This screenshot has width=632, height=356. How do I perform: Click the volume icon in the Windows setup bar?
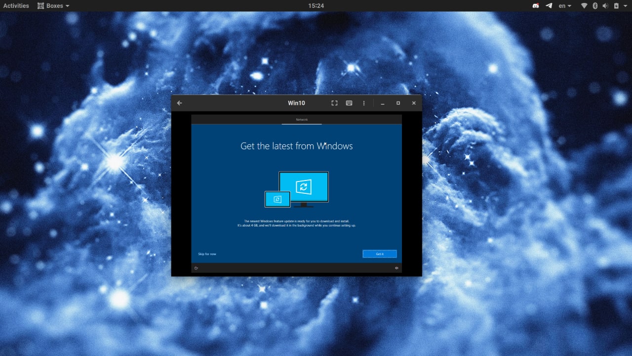[396, 268]
